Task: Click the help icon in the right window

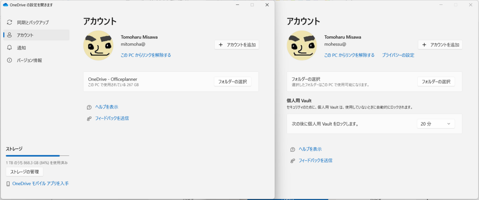Action: [x=293, y=150]
